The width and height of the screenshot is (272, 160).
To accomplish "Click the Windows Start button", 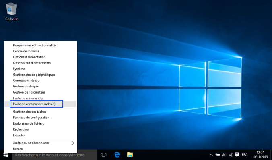I will (x=6, y=155).
